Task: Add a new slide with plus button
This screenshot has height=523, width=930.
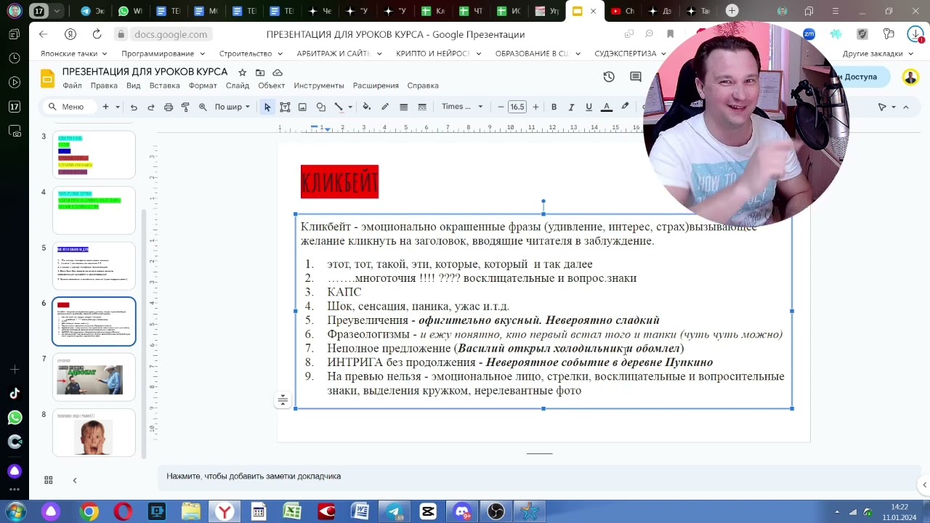Action: pos(105,107)
